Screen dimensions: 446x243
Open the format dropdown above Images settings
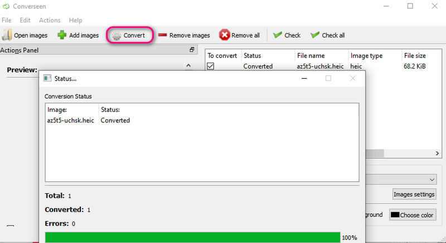click(401, 179)
